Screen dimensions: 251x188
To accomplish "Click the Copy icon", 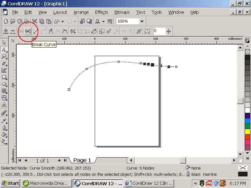I will click(x=42, y=21).
